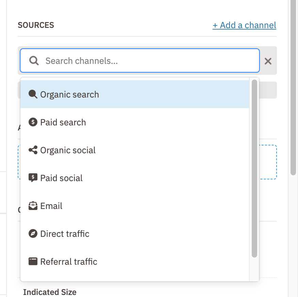Viewport: 298px width, 297px height.
Task: Pick Paid social from the list
Action: [x=62, y=178]
